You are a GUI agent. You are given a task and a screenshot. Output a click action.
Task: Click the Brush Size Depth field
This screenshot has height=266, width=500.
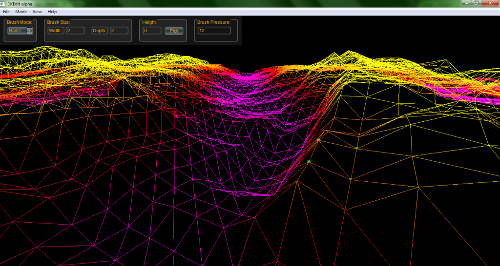click(x=119, y=31)
